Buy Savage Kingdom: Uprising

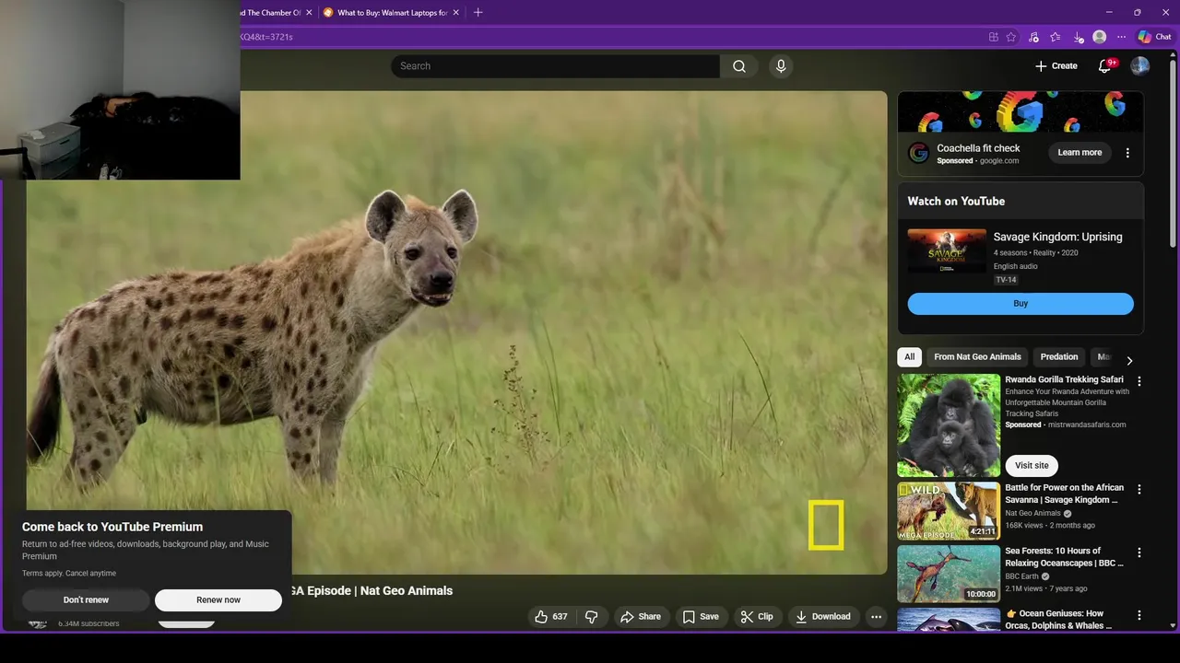[1021, 304]
